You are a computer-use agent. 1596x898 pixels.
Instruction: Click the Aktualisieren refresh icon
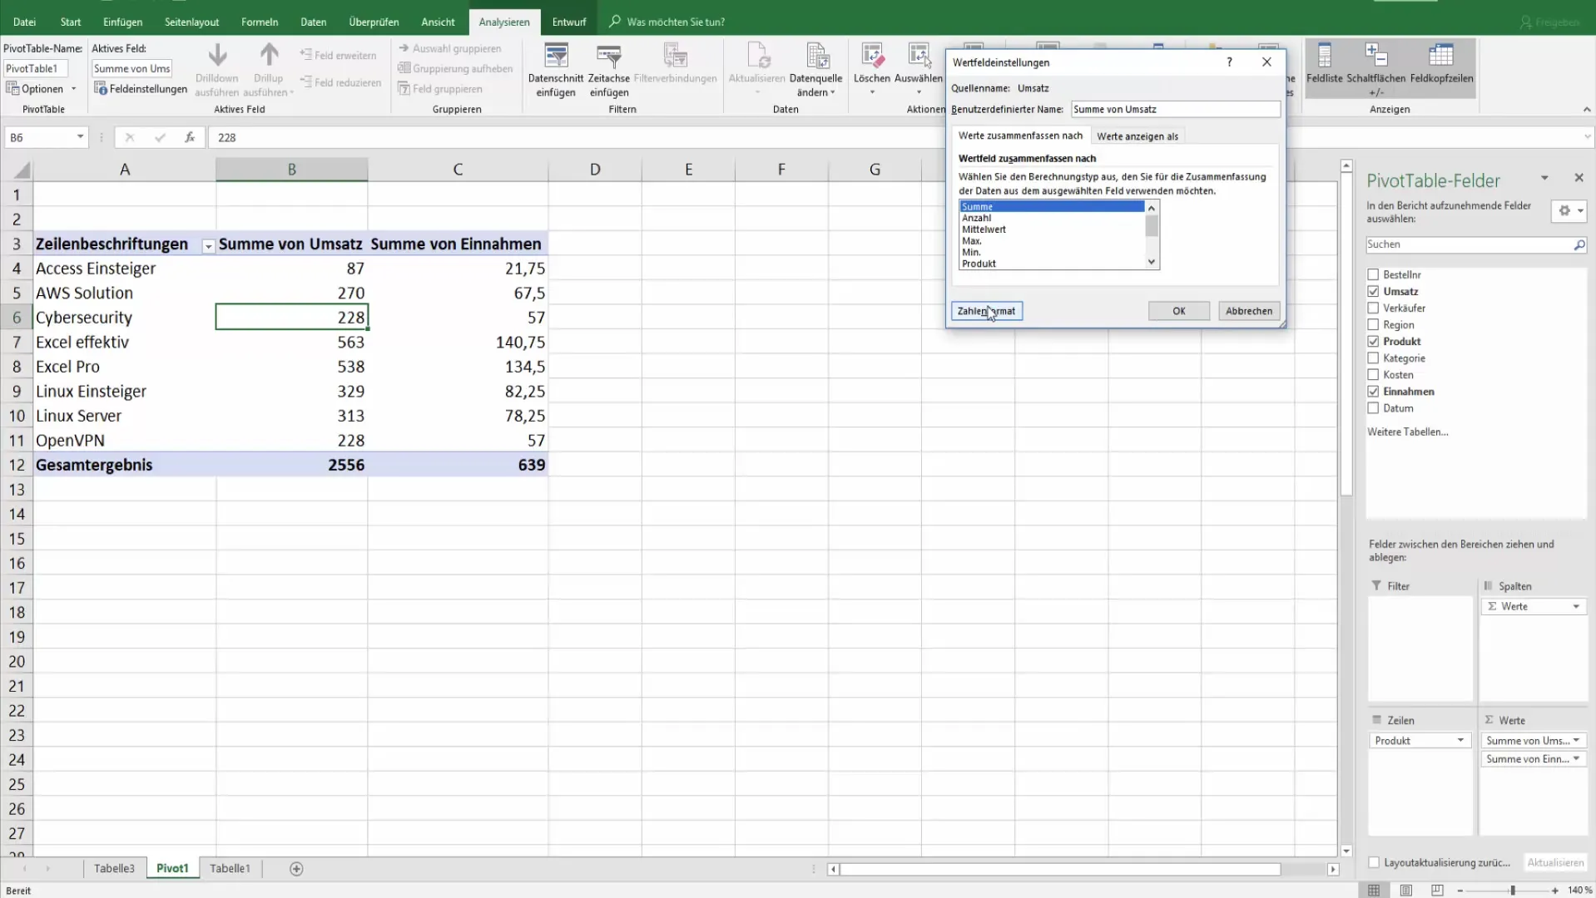[x=757, y=56]
